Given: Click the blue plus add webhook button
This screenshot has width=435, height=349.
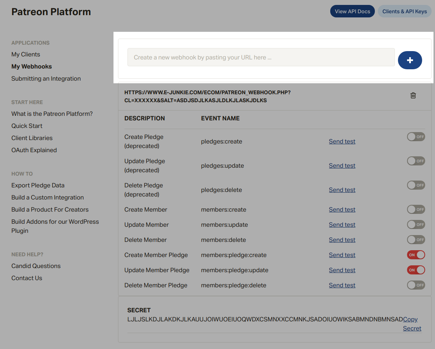Looking at the screenshot, I should coord(410,60).
